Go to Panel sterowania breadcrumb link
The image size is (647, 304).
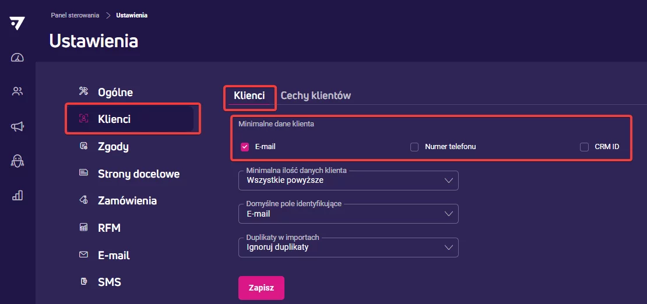(75, 15)
